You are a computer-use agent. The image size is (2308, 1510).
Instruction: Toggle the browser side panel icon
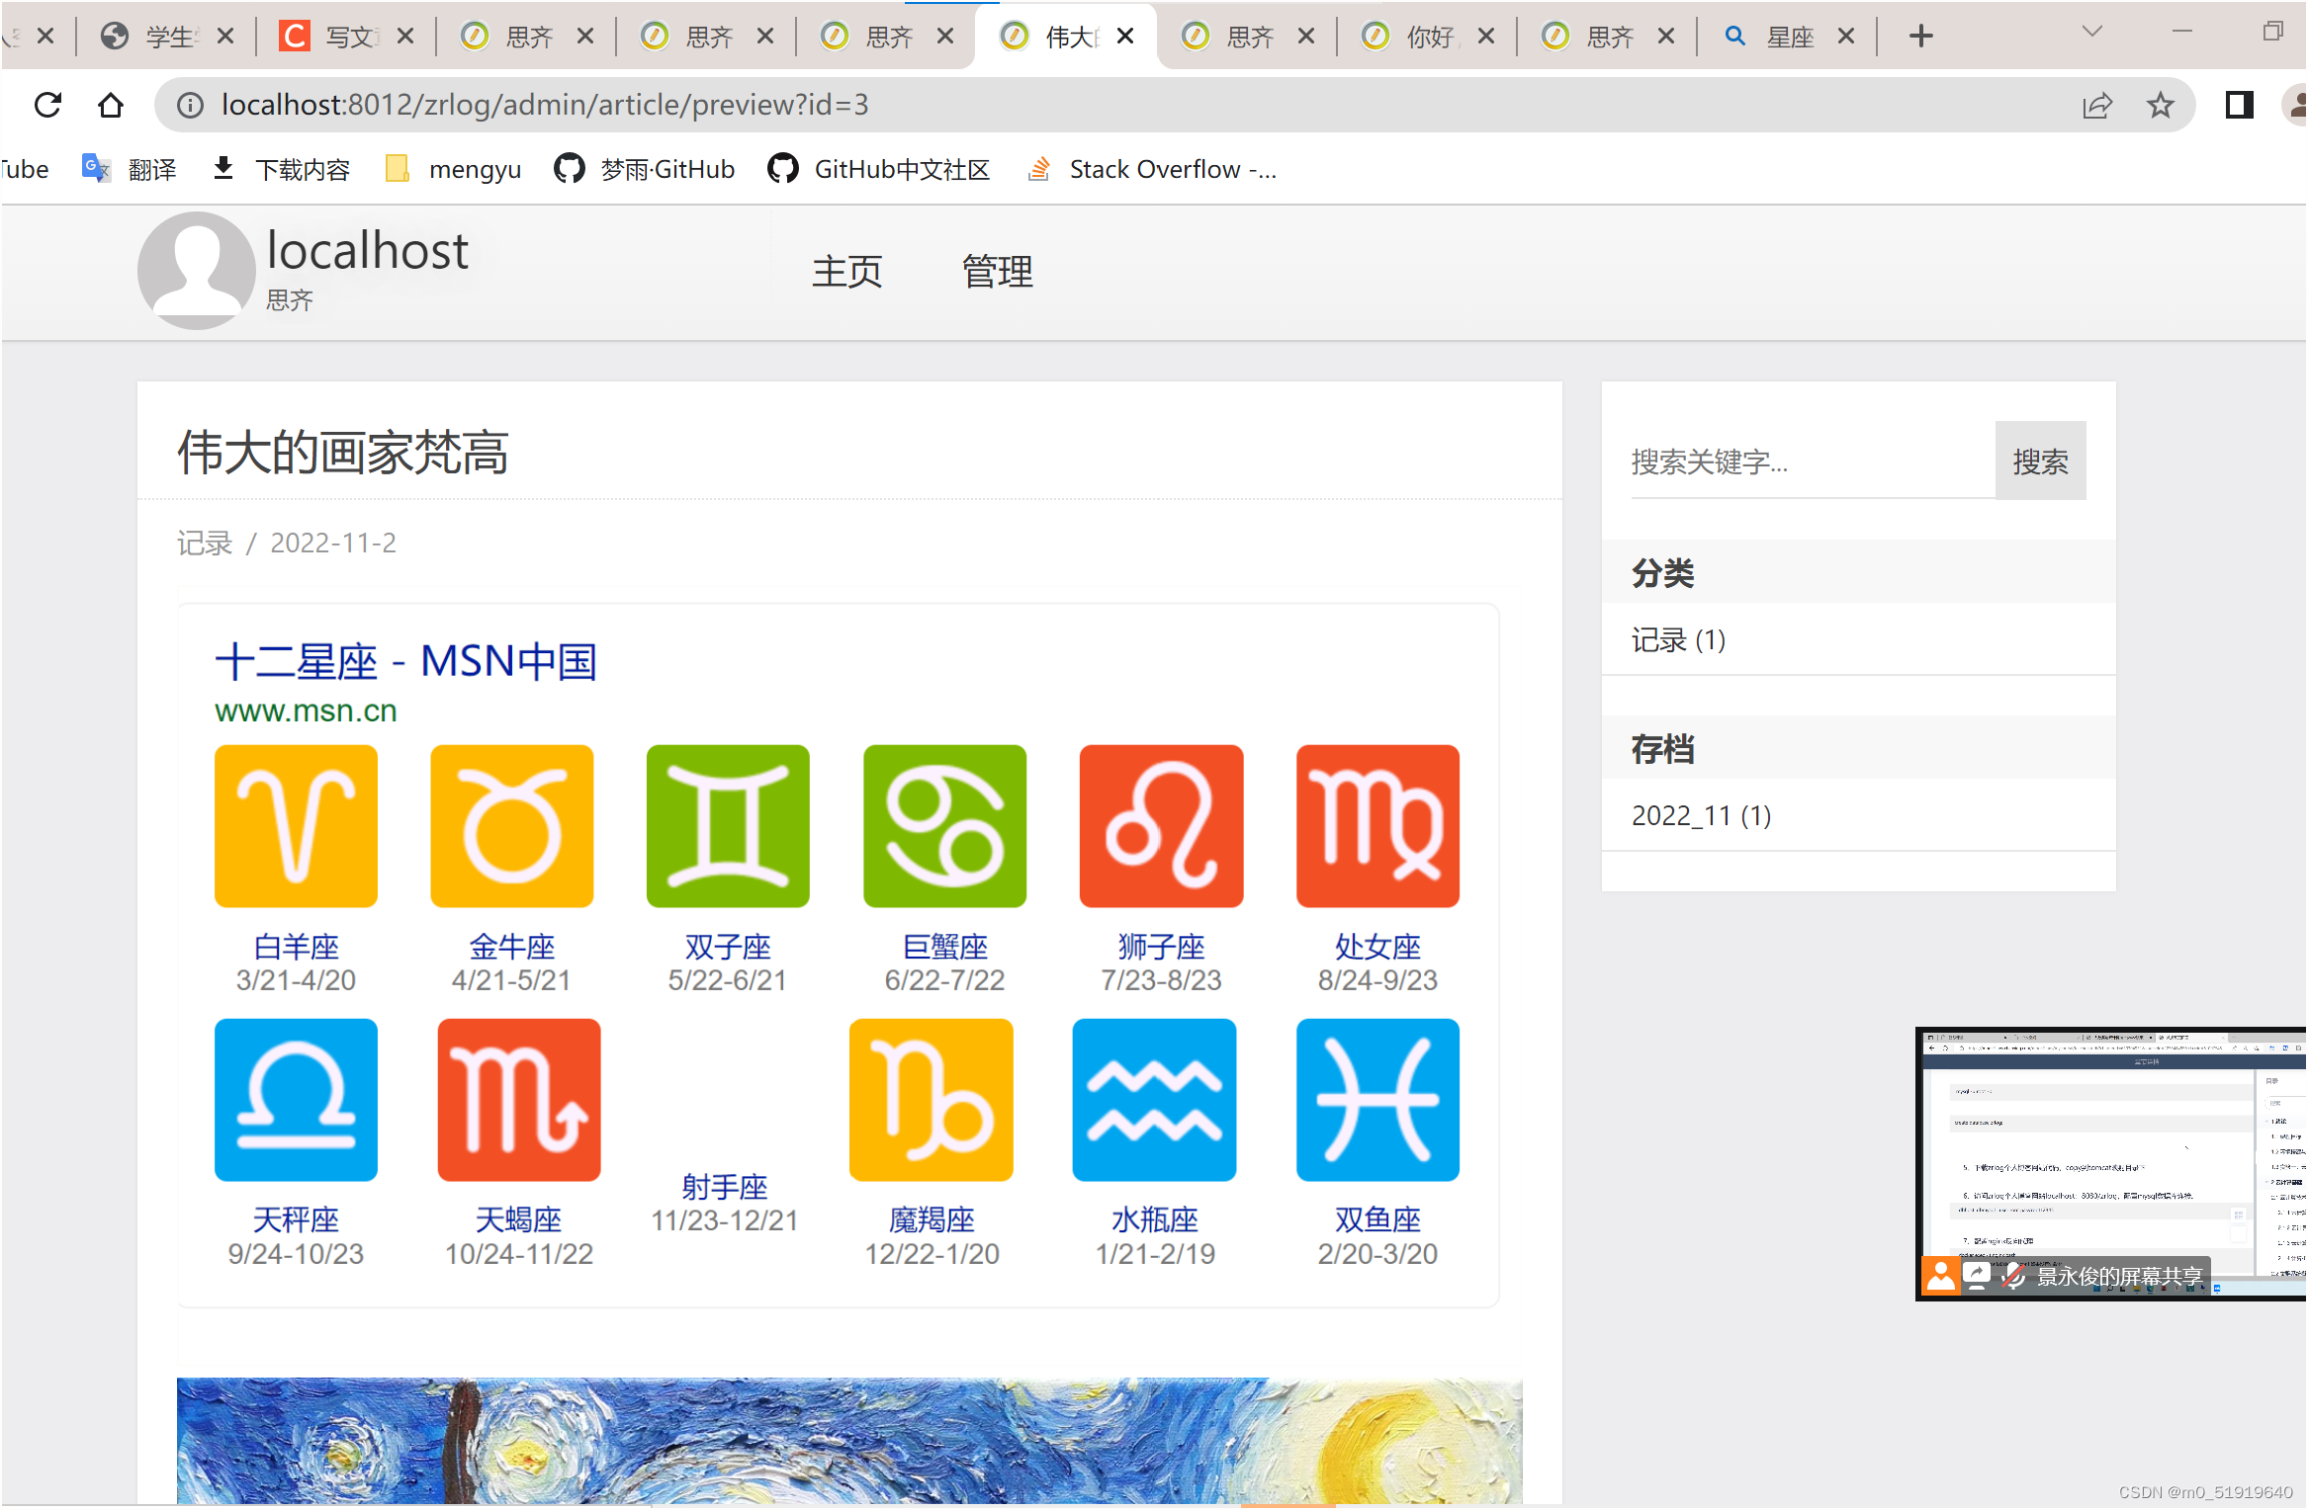[x=2239, y=105]
